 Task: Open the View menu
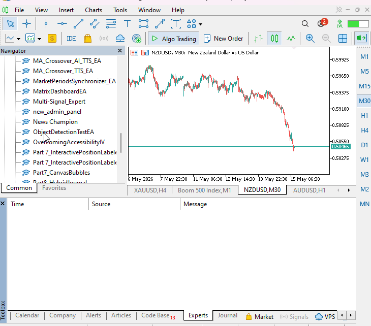tap(41, 10)
